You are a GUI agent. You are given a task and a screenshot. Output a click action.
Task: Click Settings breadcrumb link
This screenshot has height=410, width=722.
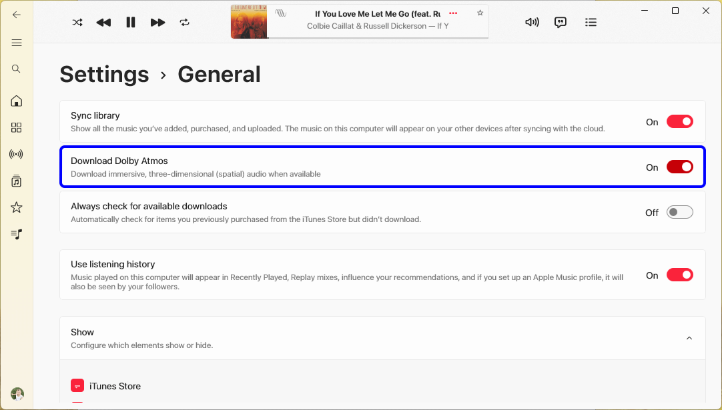[104, 74]
